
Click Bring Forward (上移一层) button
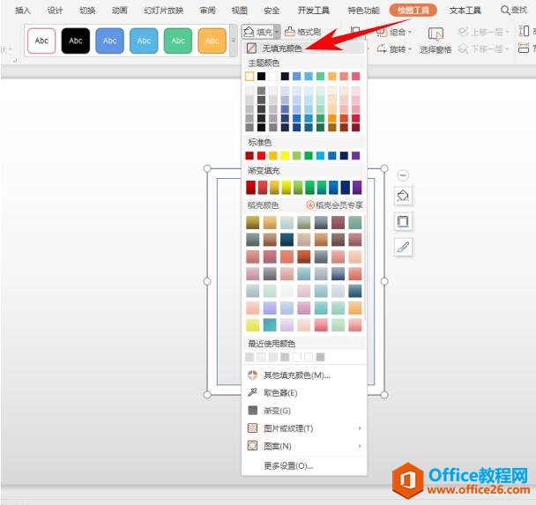[484, 32]
